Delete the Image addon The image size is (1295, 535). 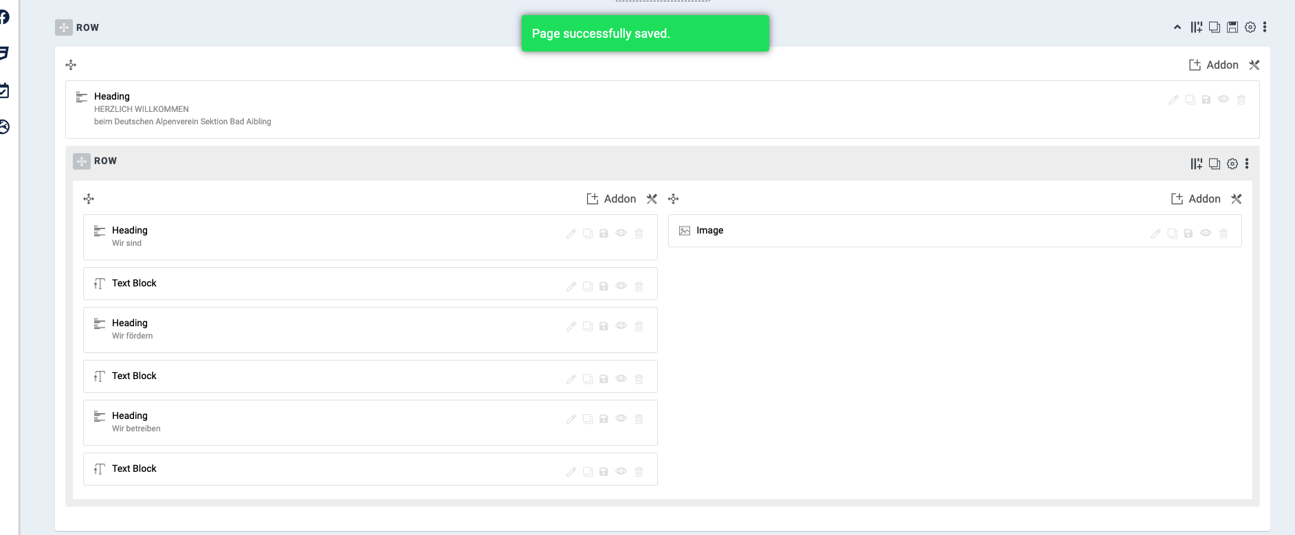pyautogui.click(x=1224, y=234)
